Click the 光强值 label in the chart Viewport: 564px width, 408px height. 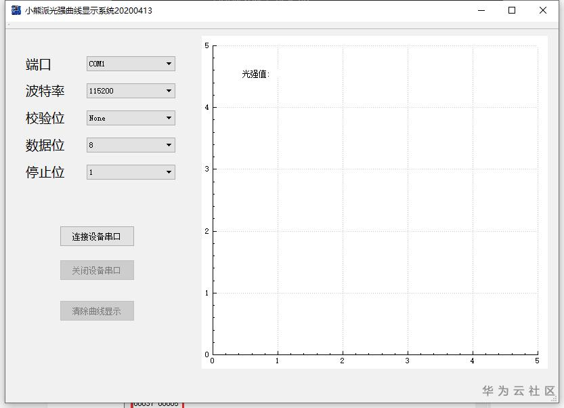pyautogui.click(x=255, y=74)
